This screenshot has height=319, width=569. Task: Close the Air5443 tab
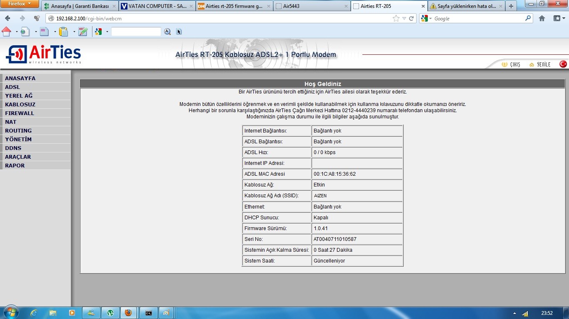coord(346,6)
